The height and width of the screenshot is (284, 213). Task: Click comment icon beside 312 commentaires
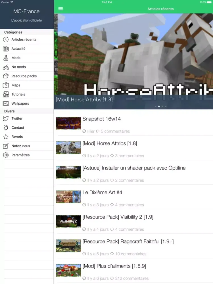click(x=112, y=278)
